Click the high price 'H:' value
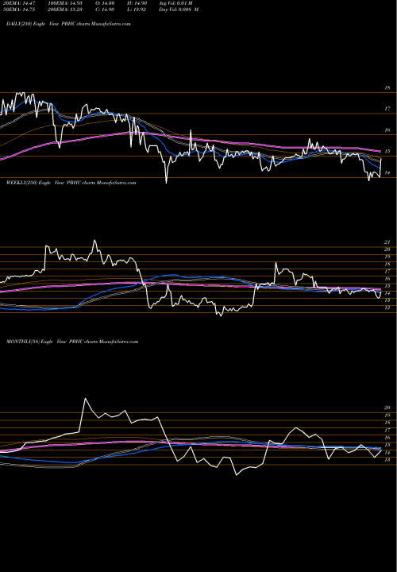The height and width of the screenshot is (572, 397). point(138,3)
